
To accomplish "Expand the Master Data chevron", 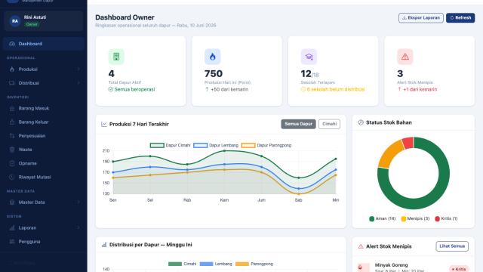I will [78, 202].
